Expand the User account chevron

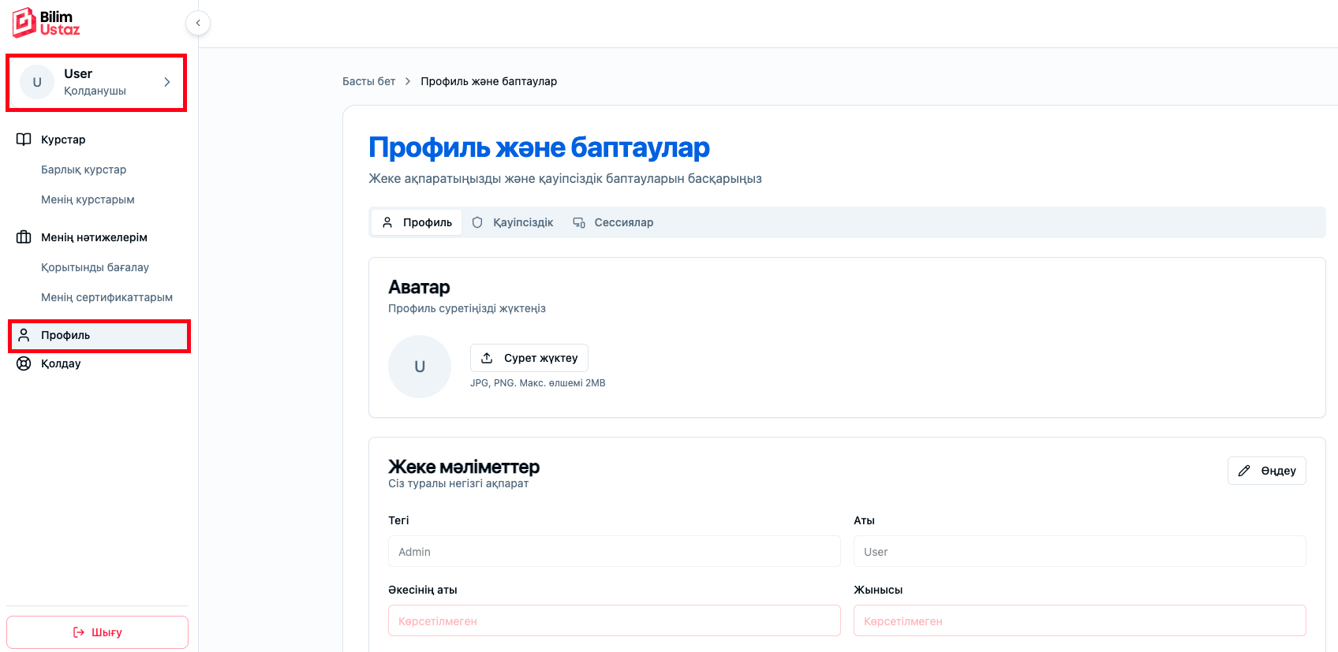(x=167, y=82)
